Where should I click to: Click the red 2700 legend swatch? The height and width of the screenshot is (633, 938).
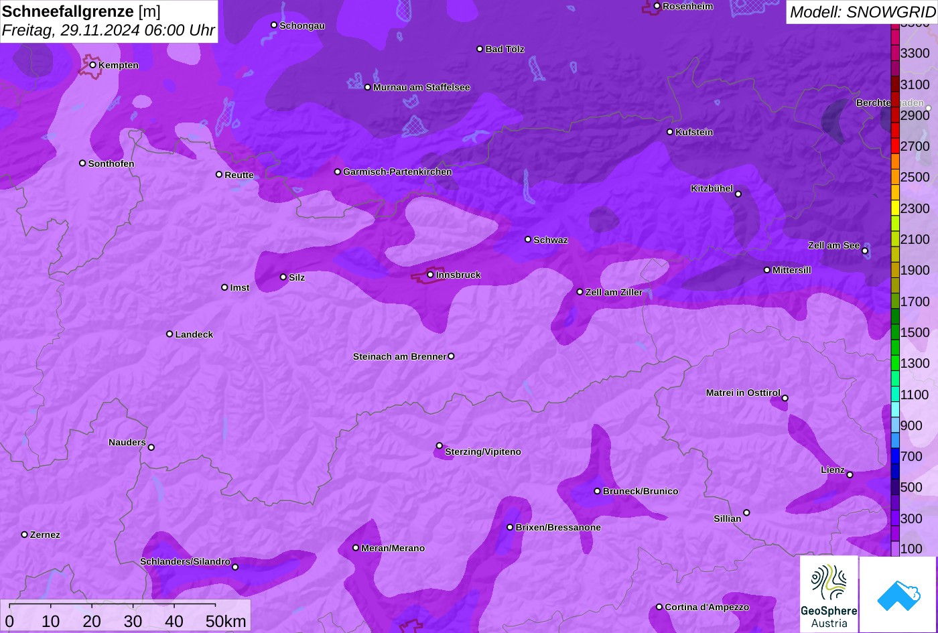(x=895, y=146)
